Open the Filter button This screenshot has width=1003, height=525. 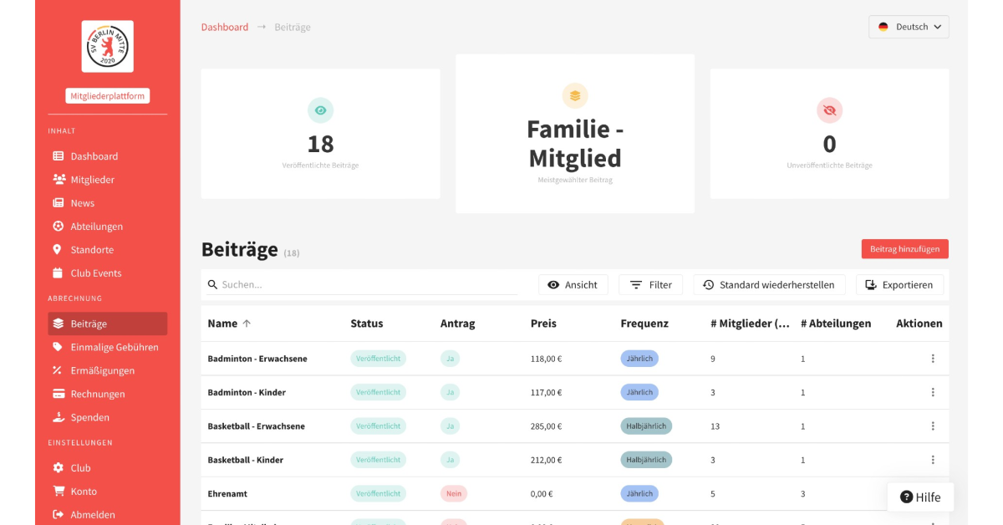651,285
